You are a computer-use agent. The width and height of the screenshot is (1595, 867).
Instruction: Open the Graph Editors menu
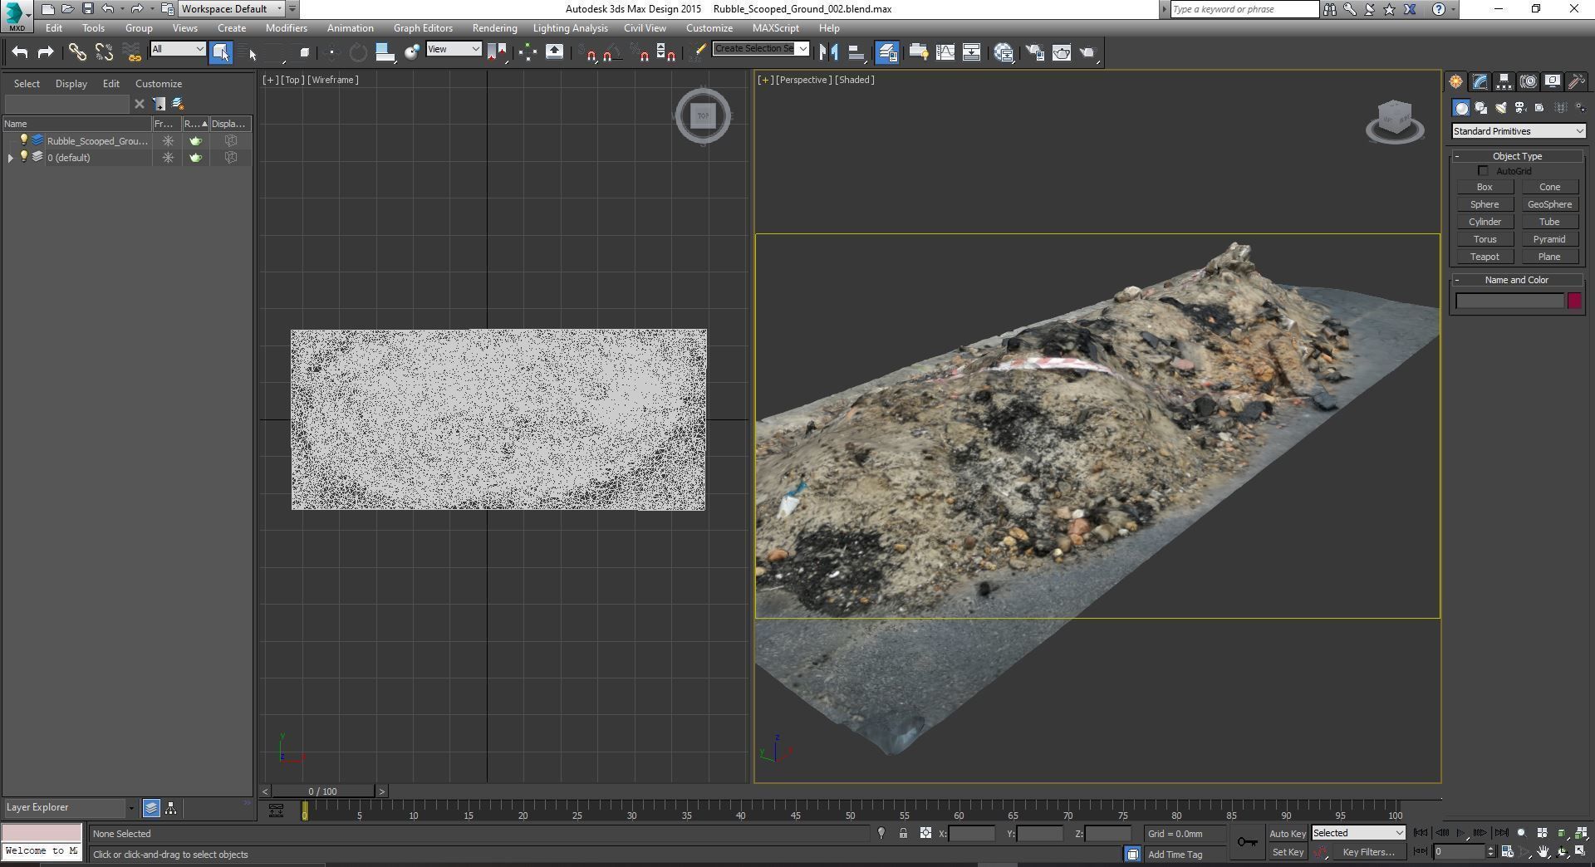point(423,27)
